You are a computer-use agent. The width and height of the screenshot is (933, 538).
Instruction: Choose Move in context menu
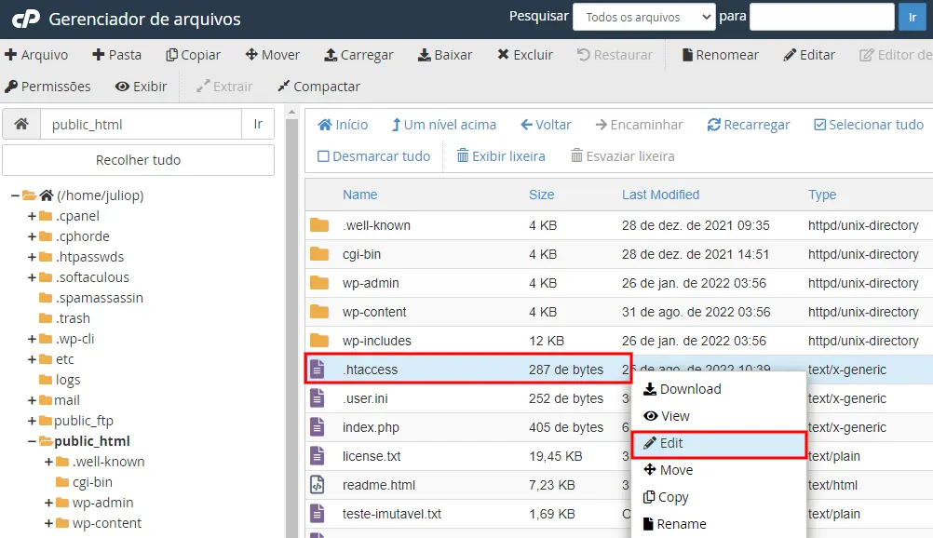click(x=719, y=470)
